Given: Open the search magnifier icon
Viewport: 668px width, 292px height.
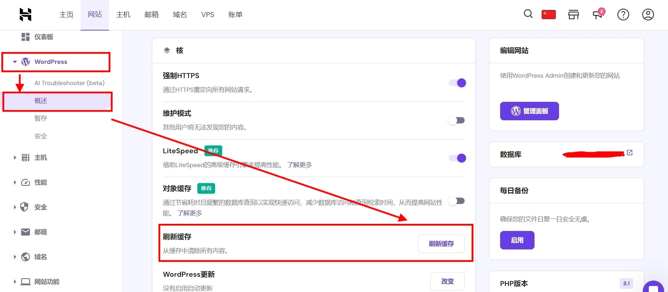Looking at the screenshot, I should click(x=528, y=14).
